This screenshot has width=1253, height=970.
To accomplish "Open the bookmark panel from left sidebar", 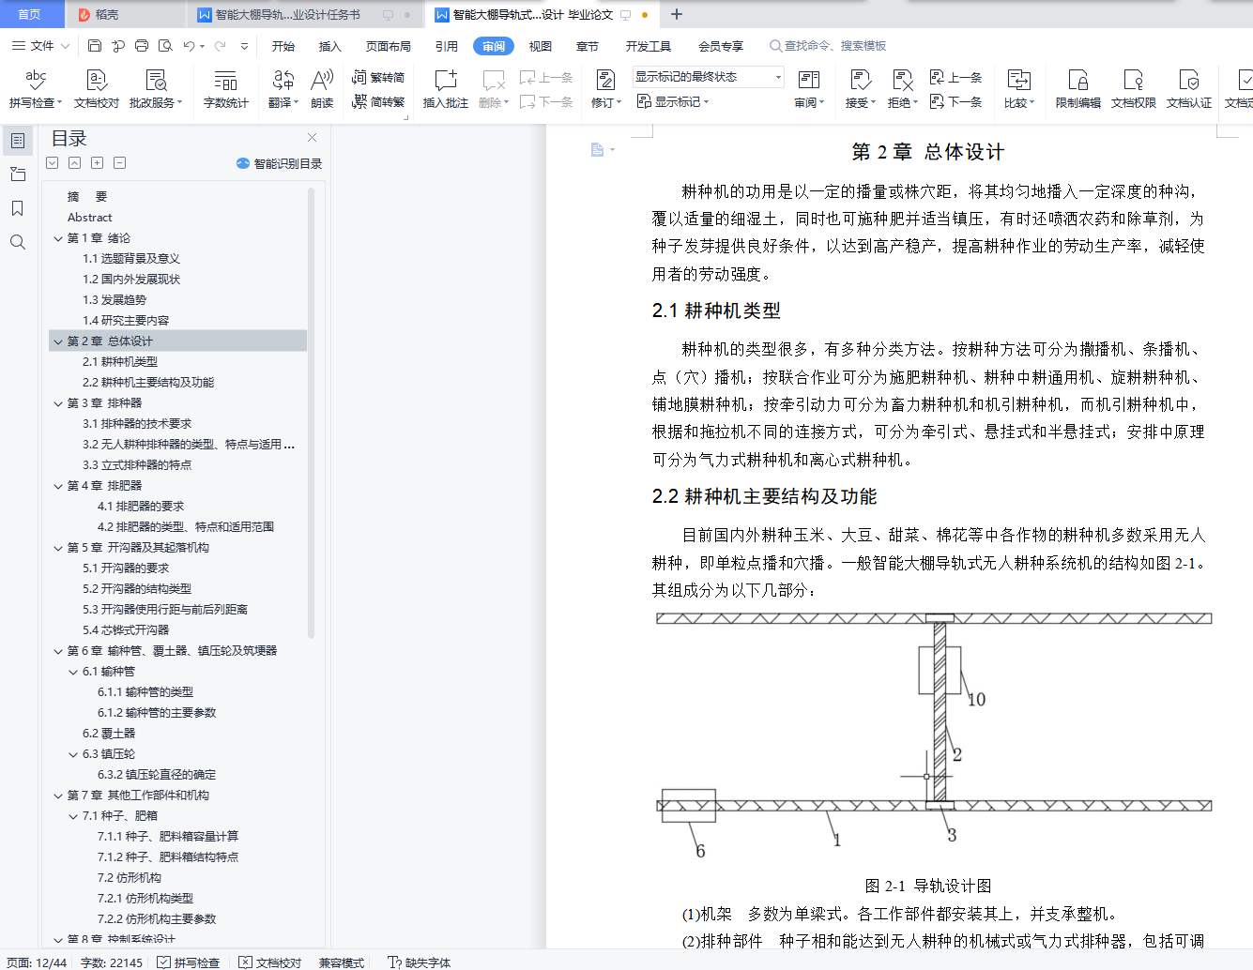I will pyautogui.click(x=17, y=208).
